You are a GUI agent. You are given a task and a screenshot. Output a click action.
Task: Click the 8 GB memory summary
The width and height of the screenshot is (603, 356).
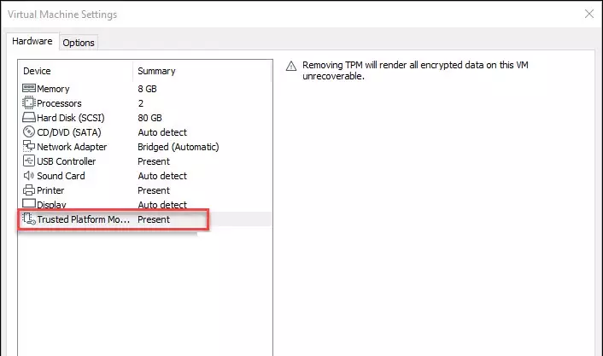(x=147, y=89)
